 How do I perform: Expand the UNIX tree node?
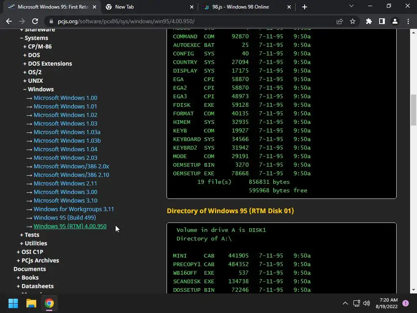[x=33, y=81]
